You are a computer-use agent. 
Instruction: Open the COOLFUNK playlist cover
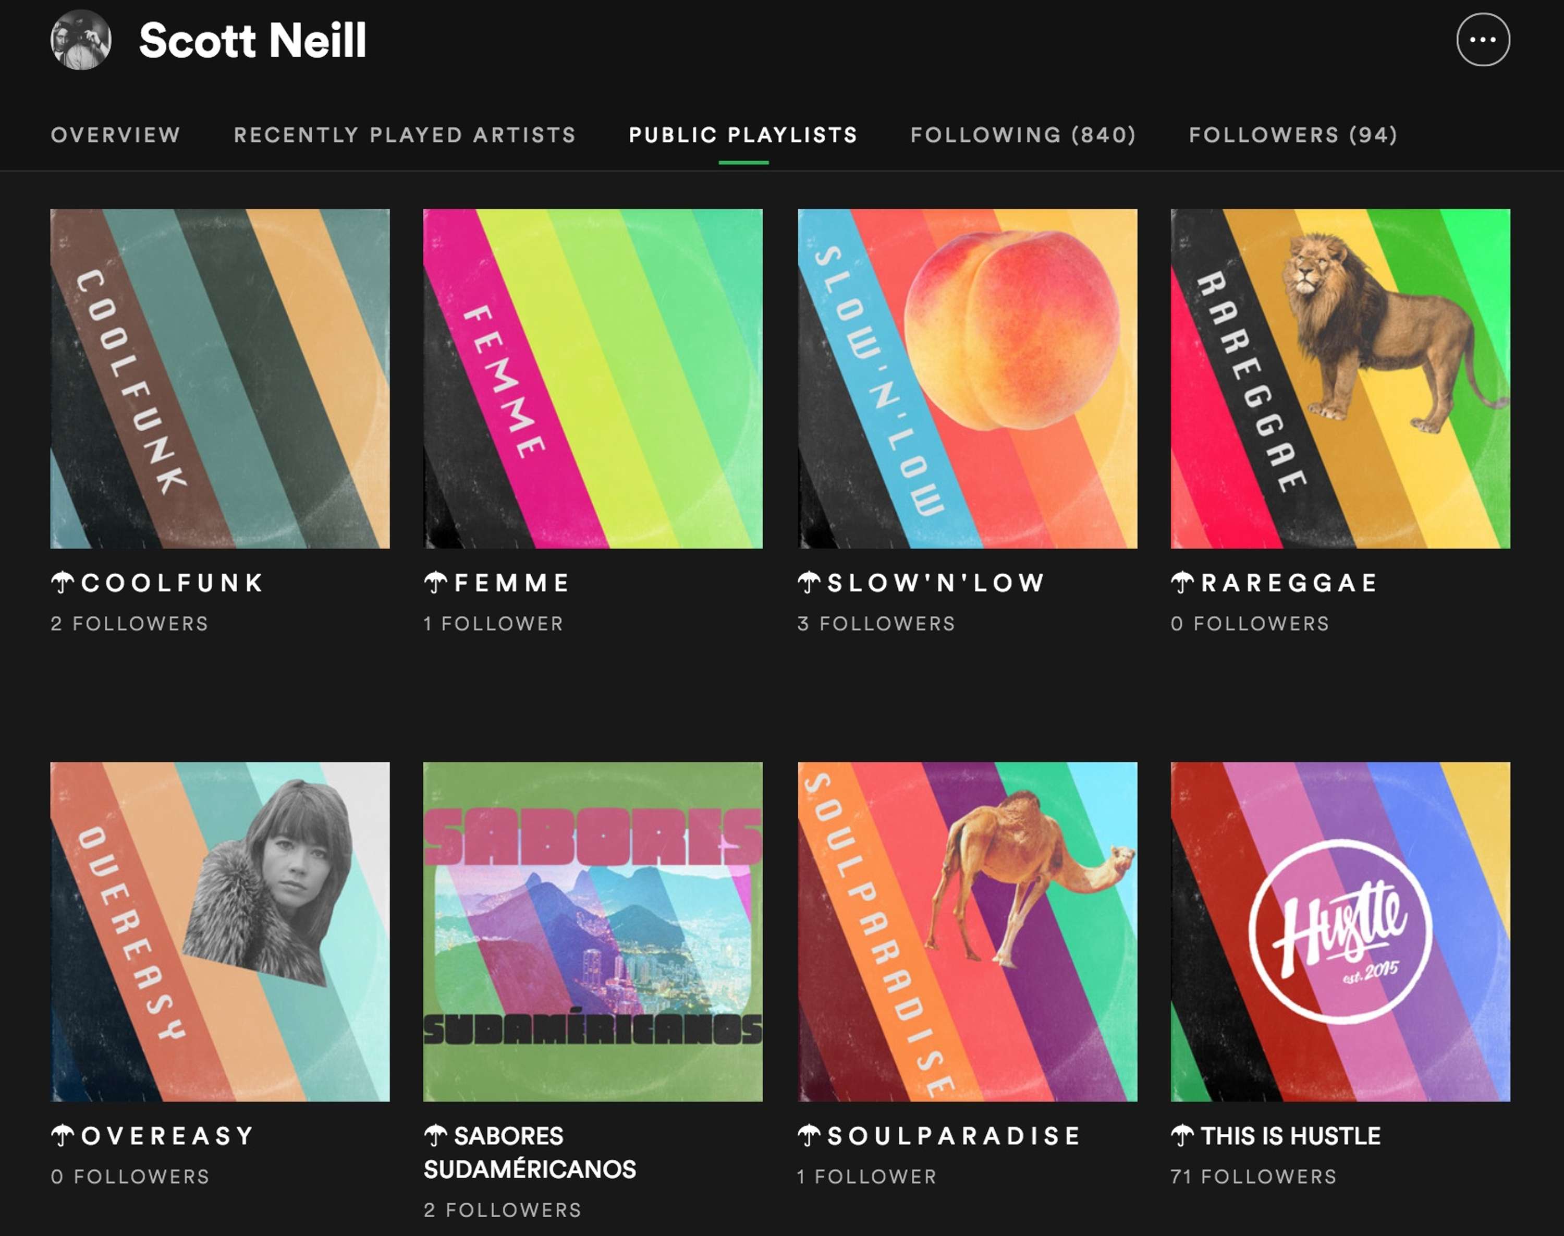click(x=220, y=379)
